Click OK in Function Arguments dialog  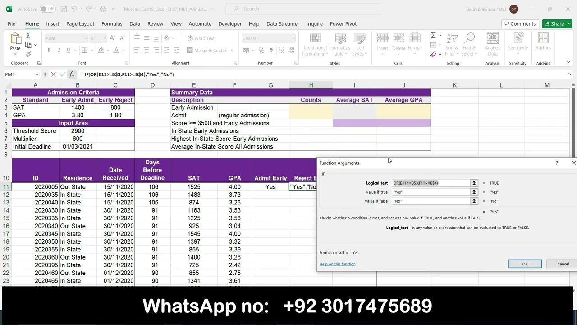(x=525, y=264)
